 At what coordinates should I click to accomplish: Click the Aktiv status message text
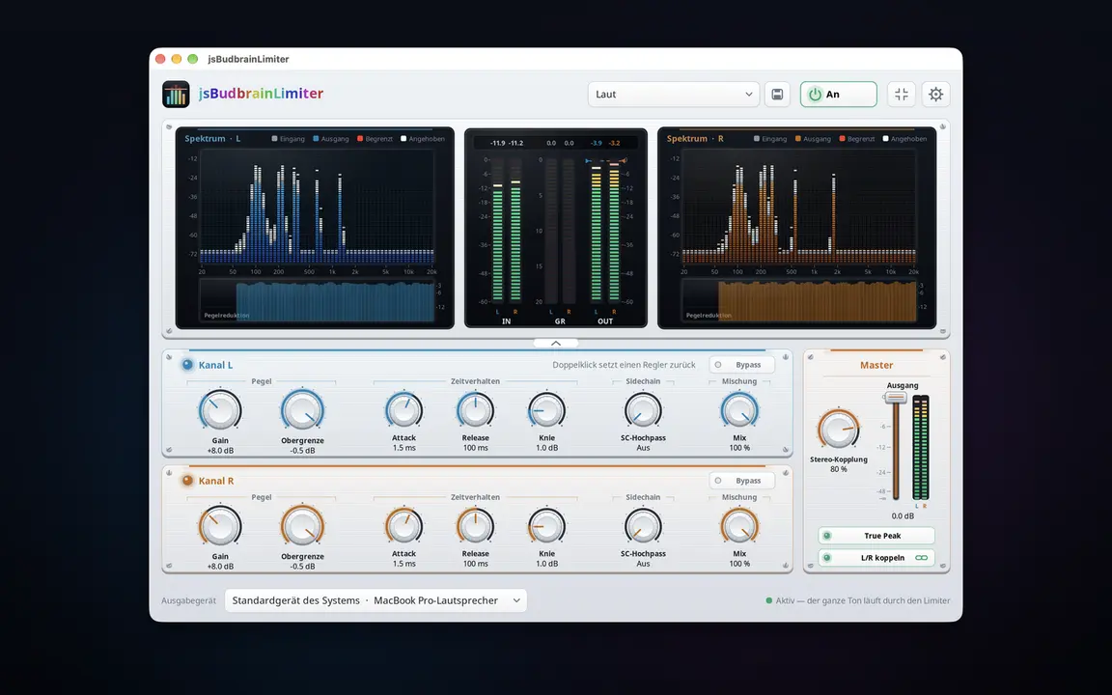863,600
